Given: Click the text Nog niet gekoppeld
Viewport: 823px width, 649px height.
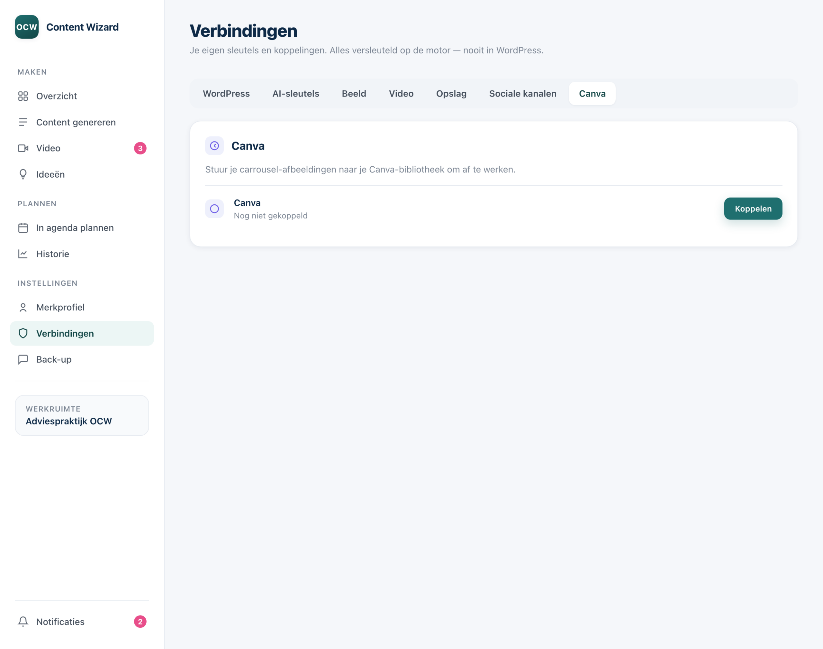Looking at the screenshot, I should pyautogui.click(x=271, y=216).
